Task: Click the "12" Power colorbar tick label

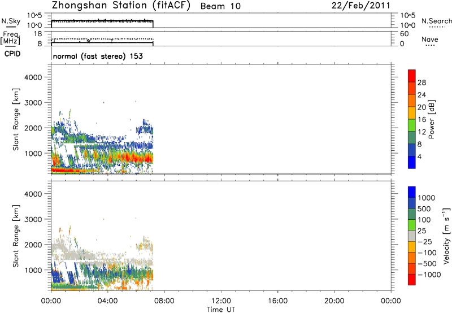Action: 421,132
